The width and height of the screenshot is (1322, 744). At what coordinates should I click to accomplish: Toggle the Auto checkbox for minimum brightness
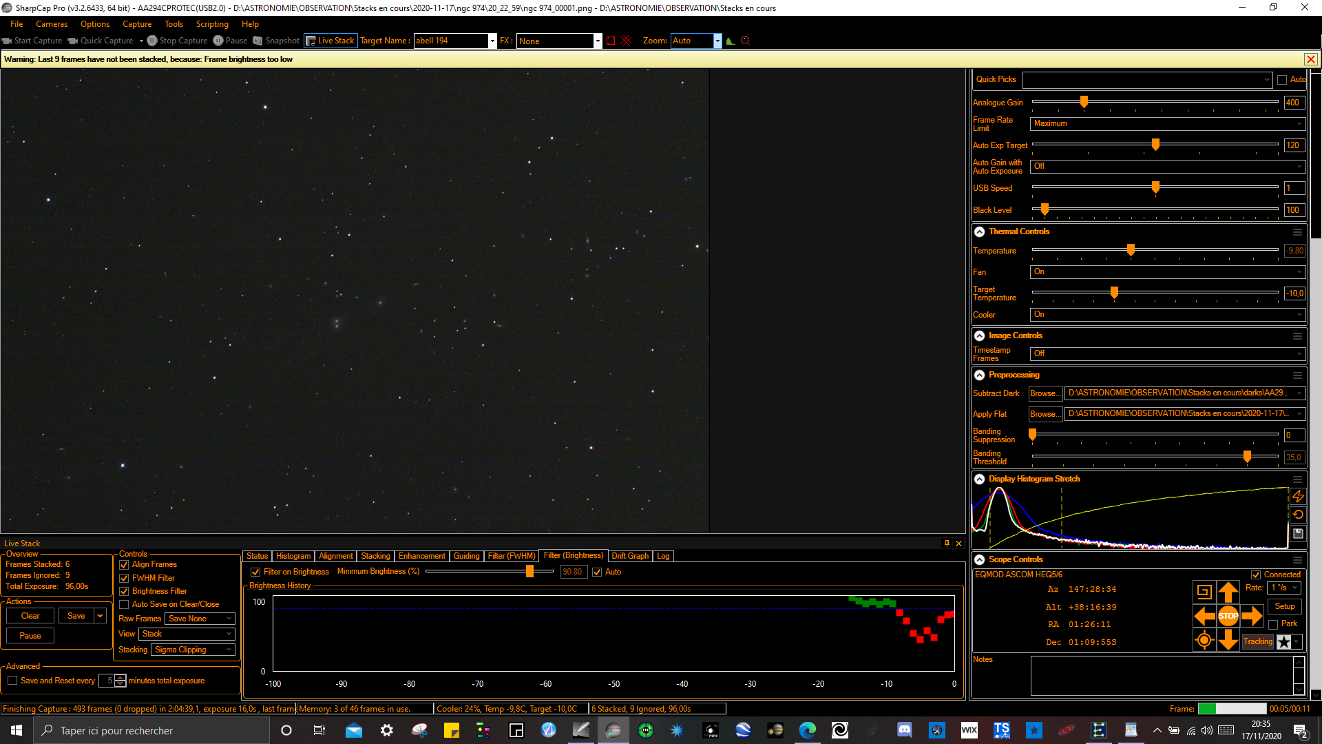(x=597, y=572)
